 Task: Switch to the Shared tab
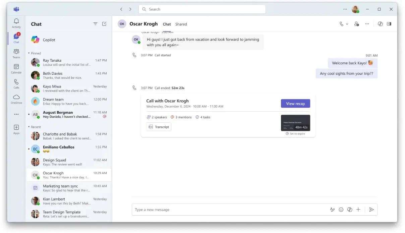(x=181, y=24)
